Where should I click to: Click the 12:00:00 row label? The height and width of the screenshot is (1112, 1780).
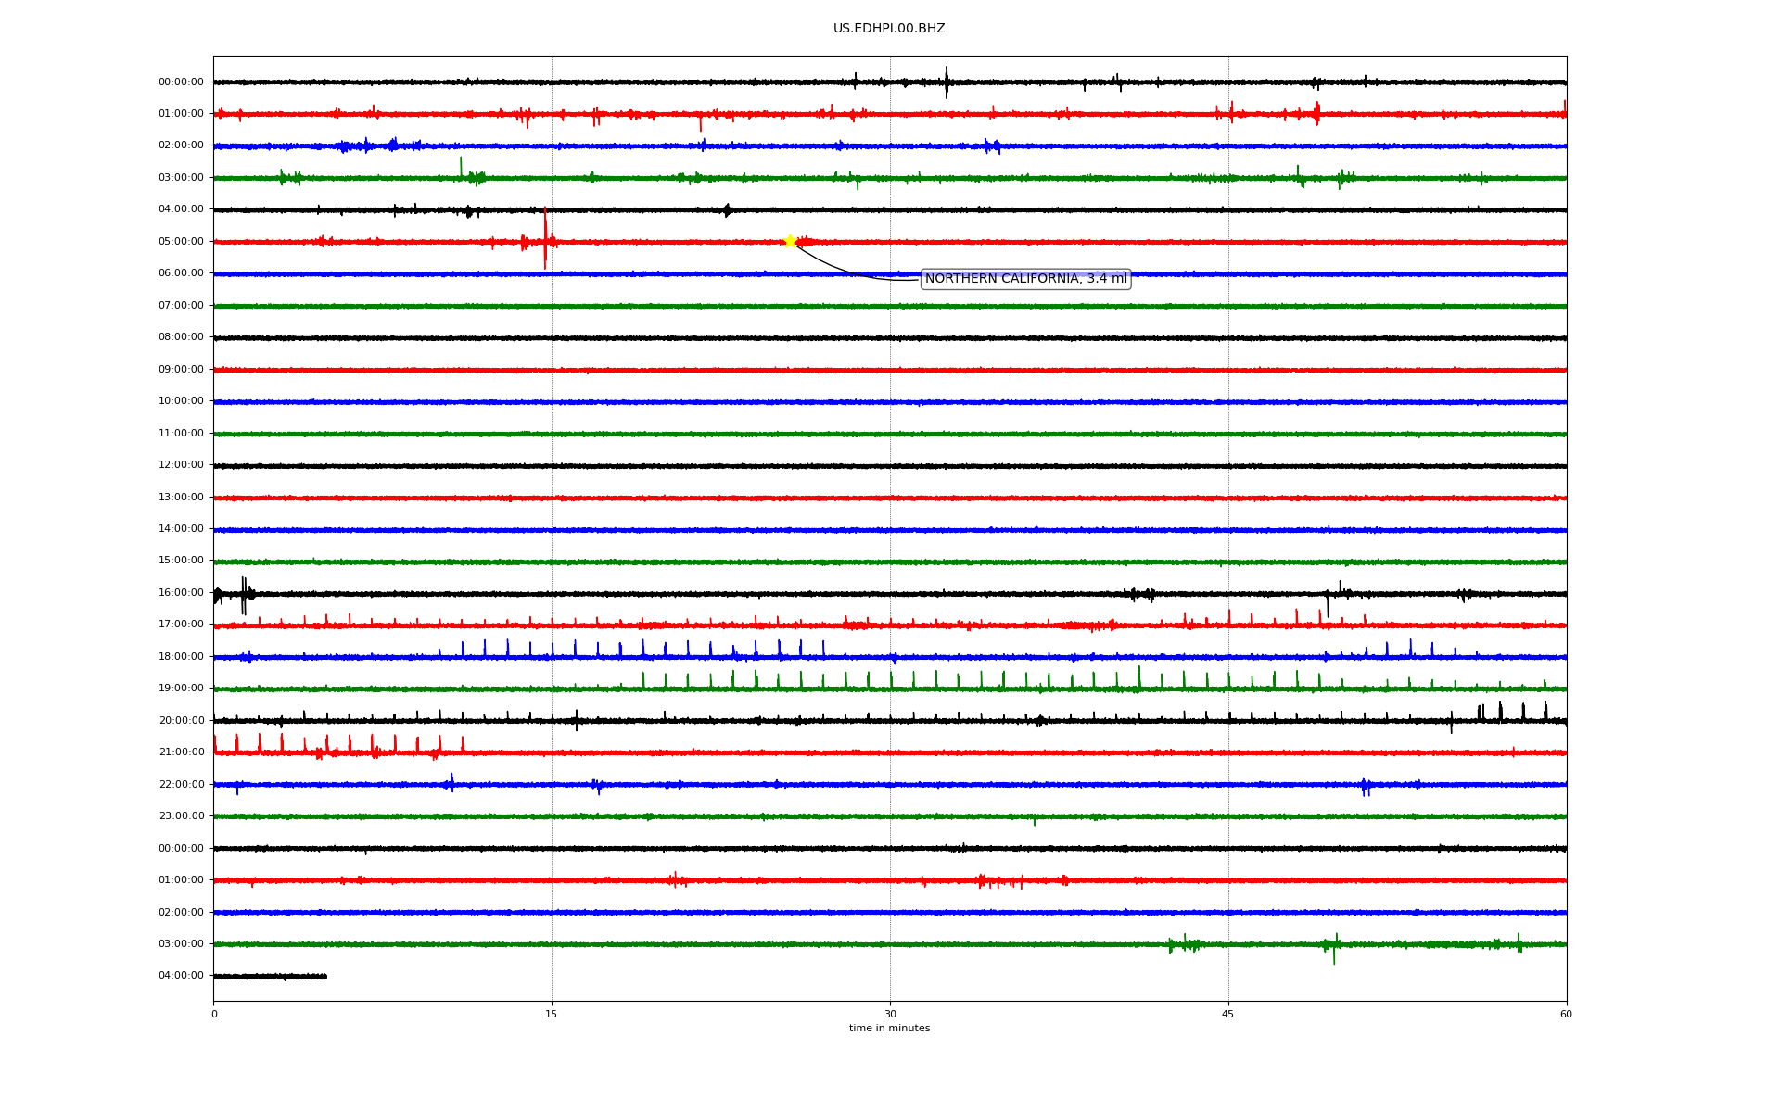(181, 465)
